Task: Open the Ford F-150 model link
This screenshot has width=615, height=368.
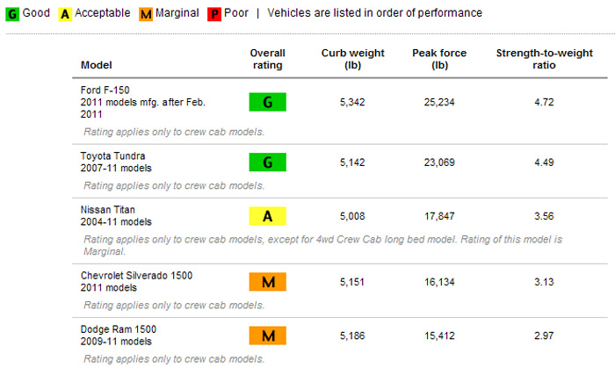Action: pos(105,90)
